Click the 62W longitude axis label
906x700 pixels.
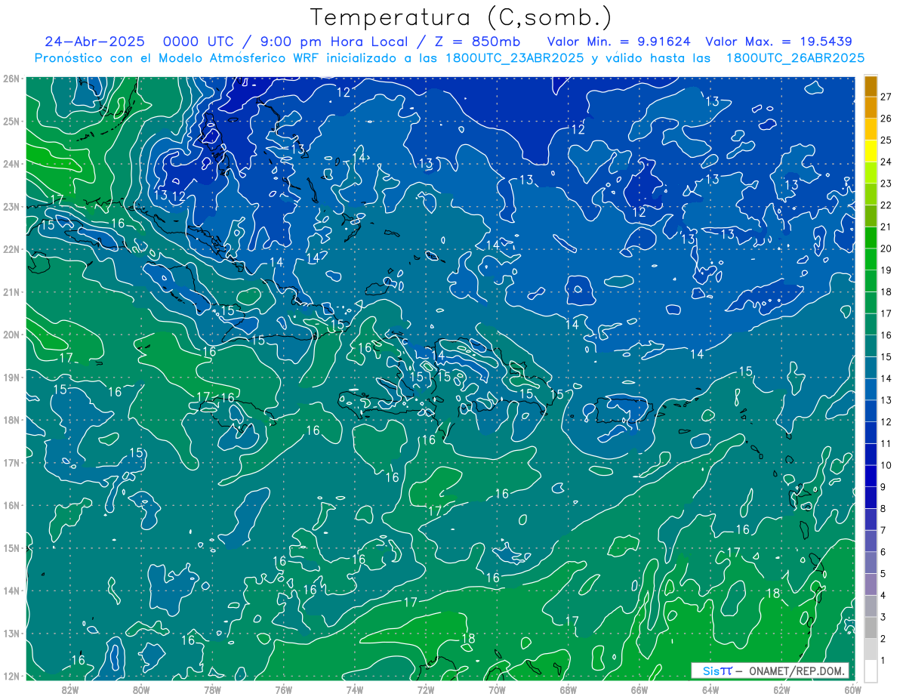(x=781, y=689)
